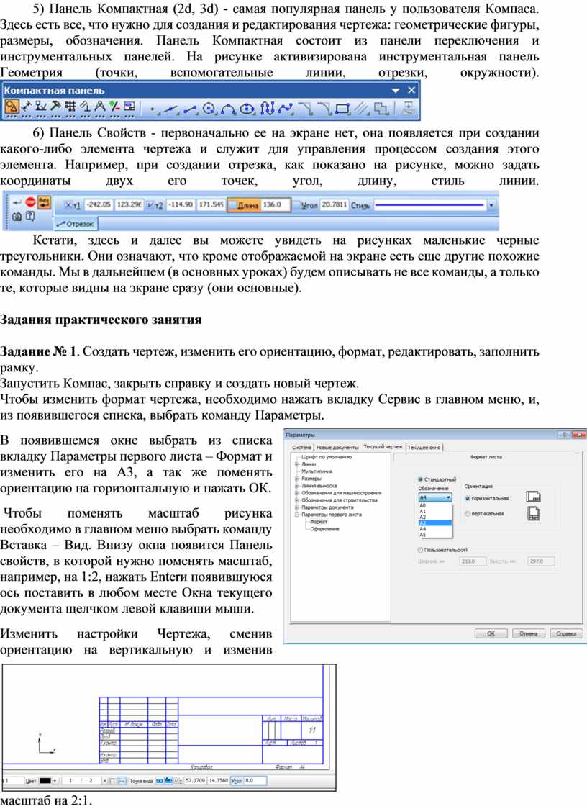The width and height of the screenshot is (587, 809).
Task: Expand Обозначения для машиностроения node
Action: click(296, 493)
